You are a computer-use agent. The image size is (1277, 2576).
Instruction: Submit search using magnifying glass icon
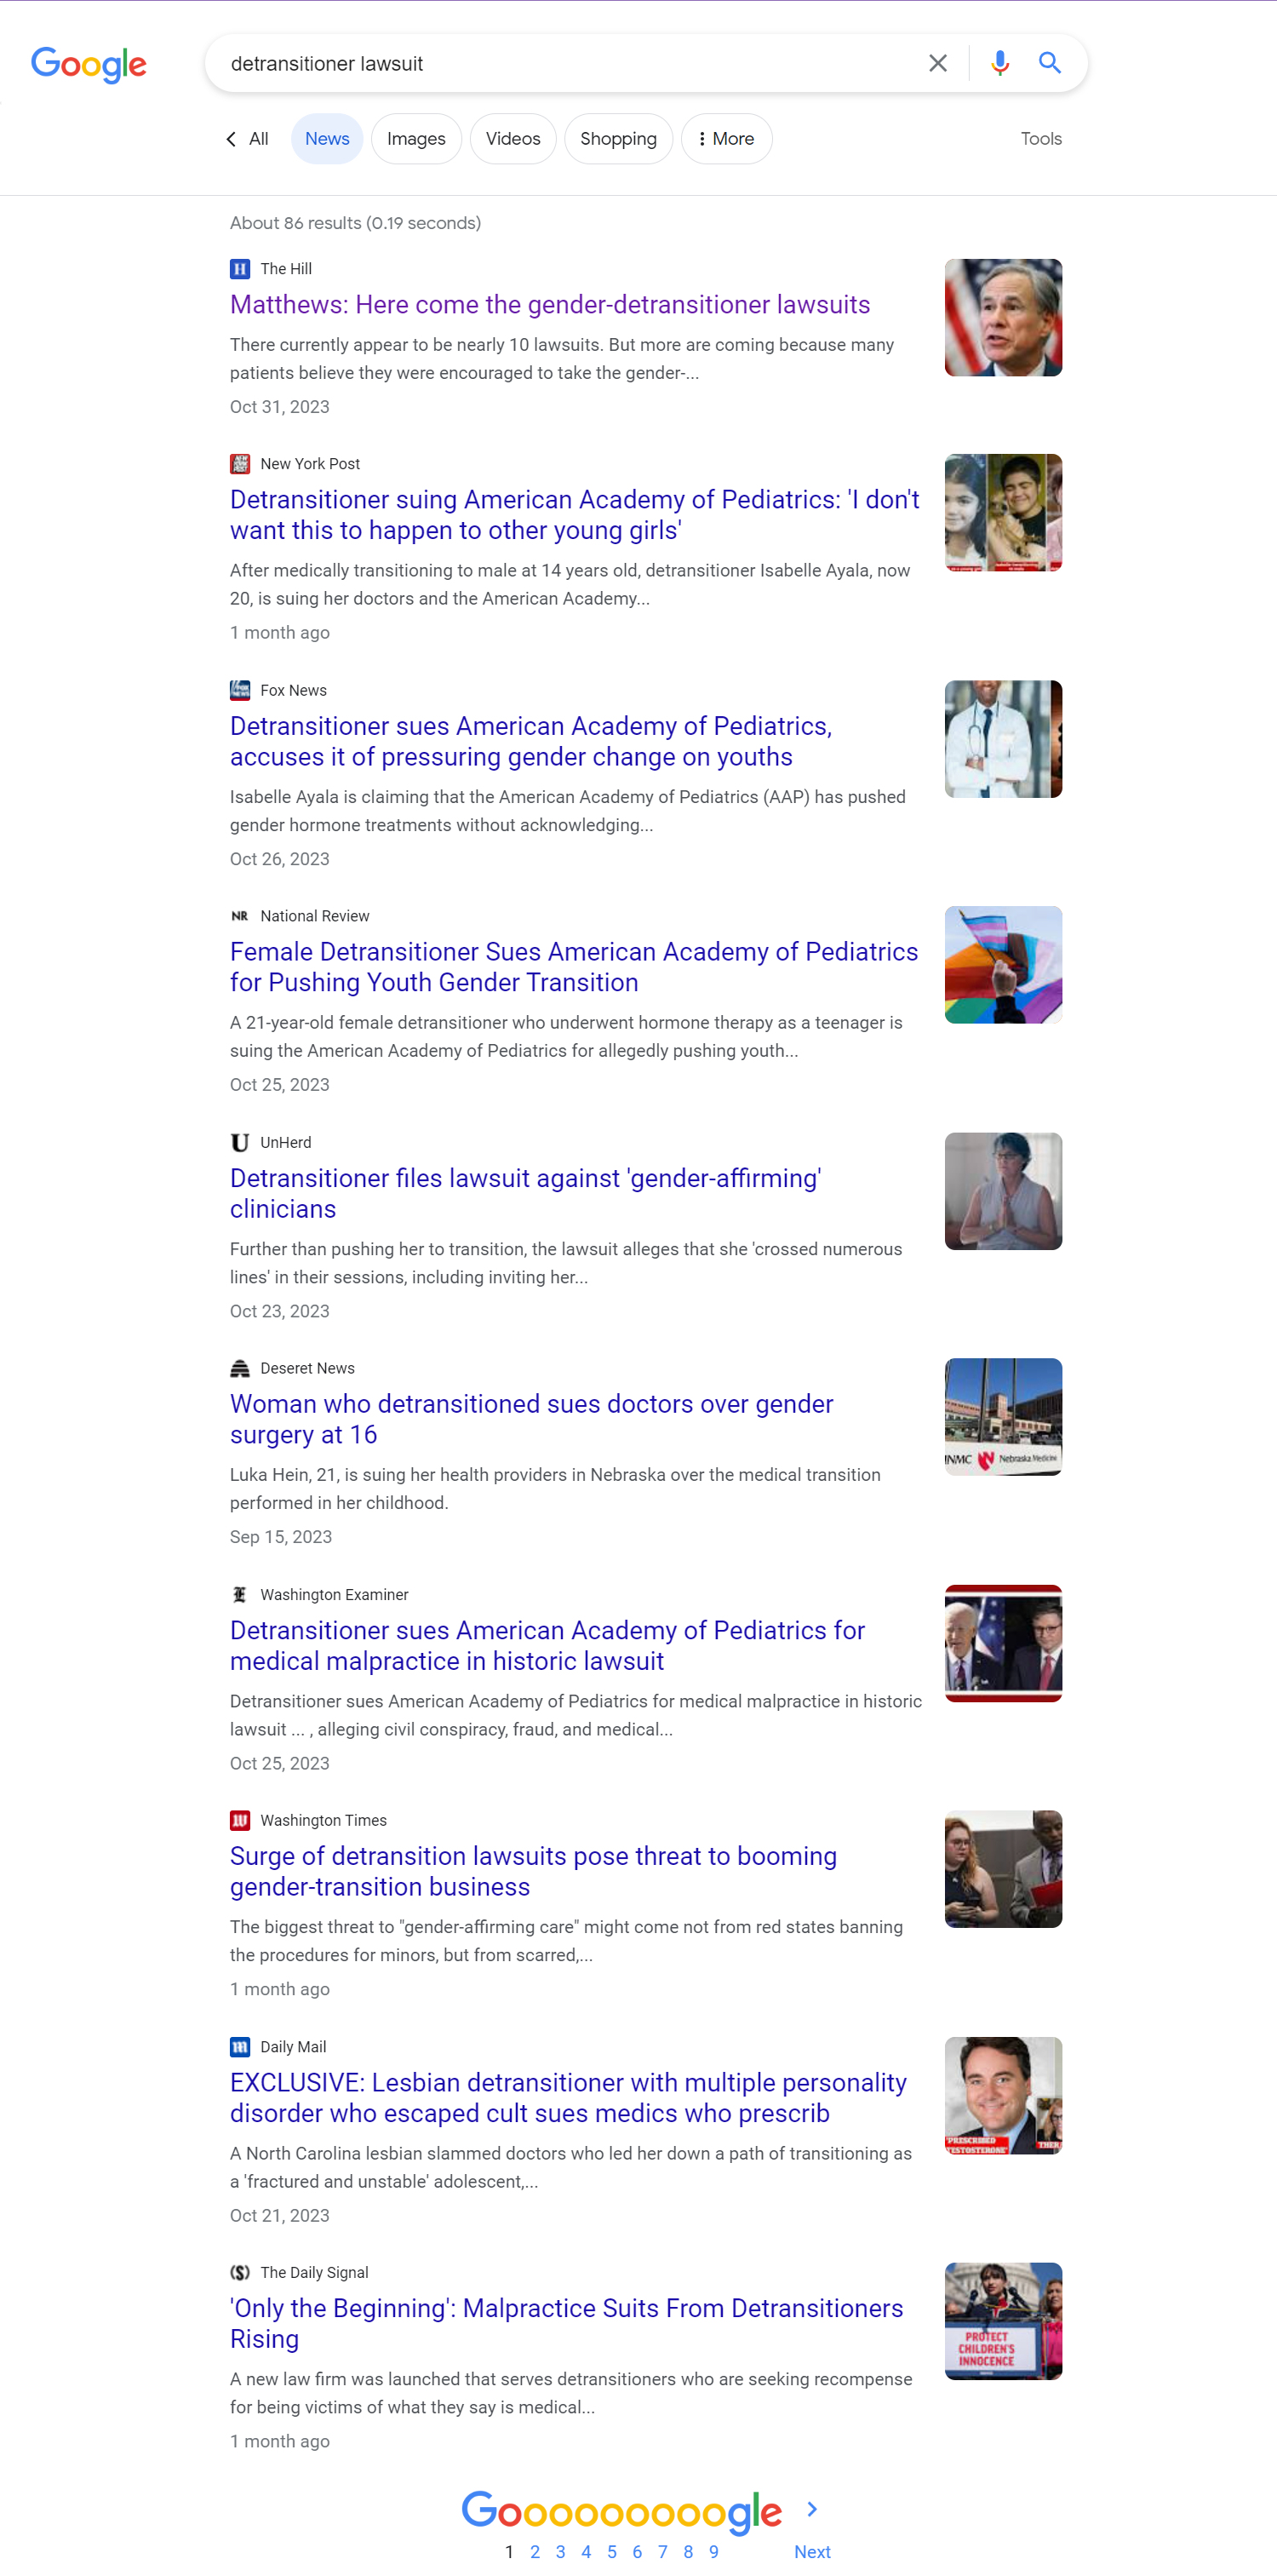[1049, 63]
